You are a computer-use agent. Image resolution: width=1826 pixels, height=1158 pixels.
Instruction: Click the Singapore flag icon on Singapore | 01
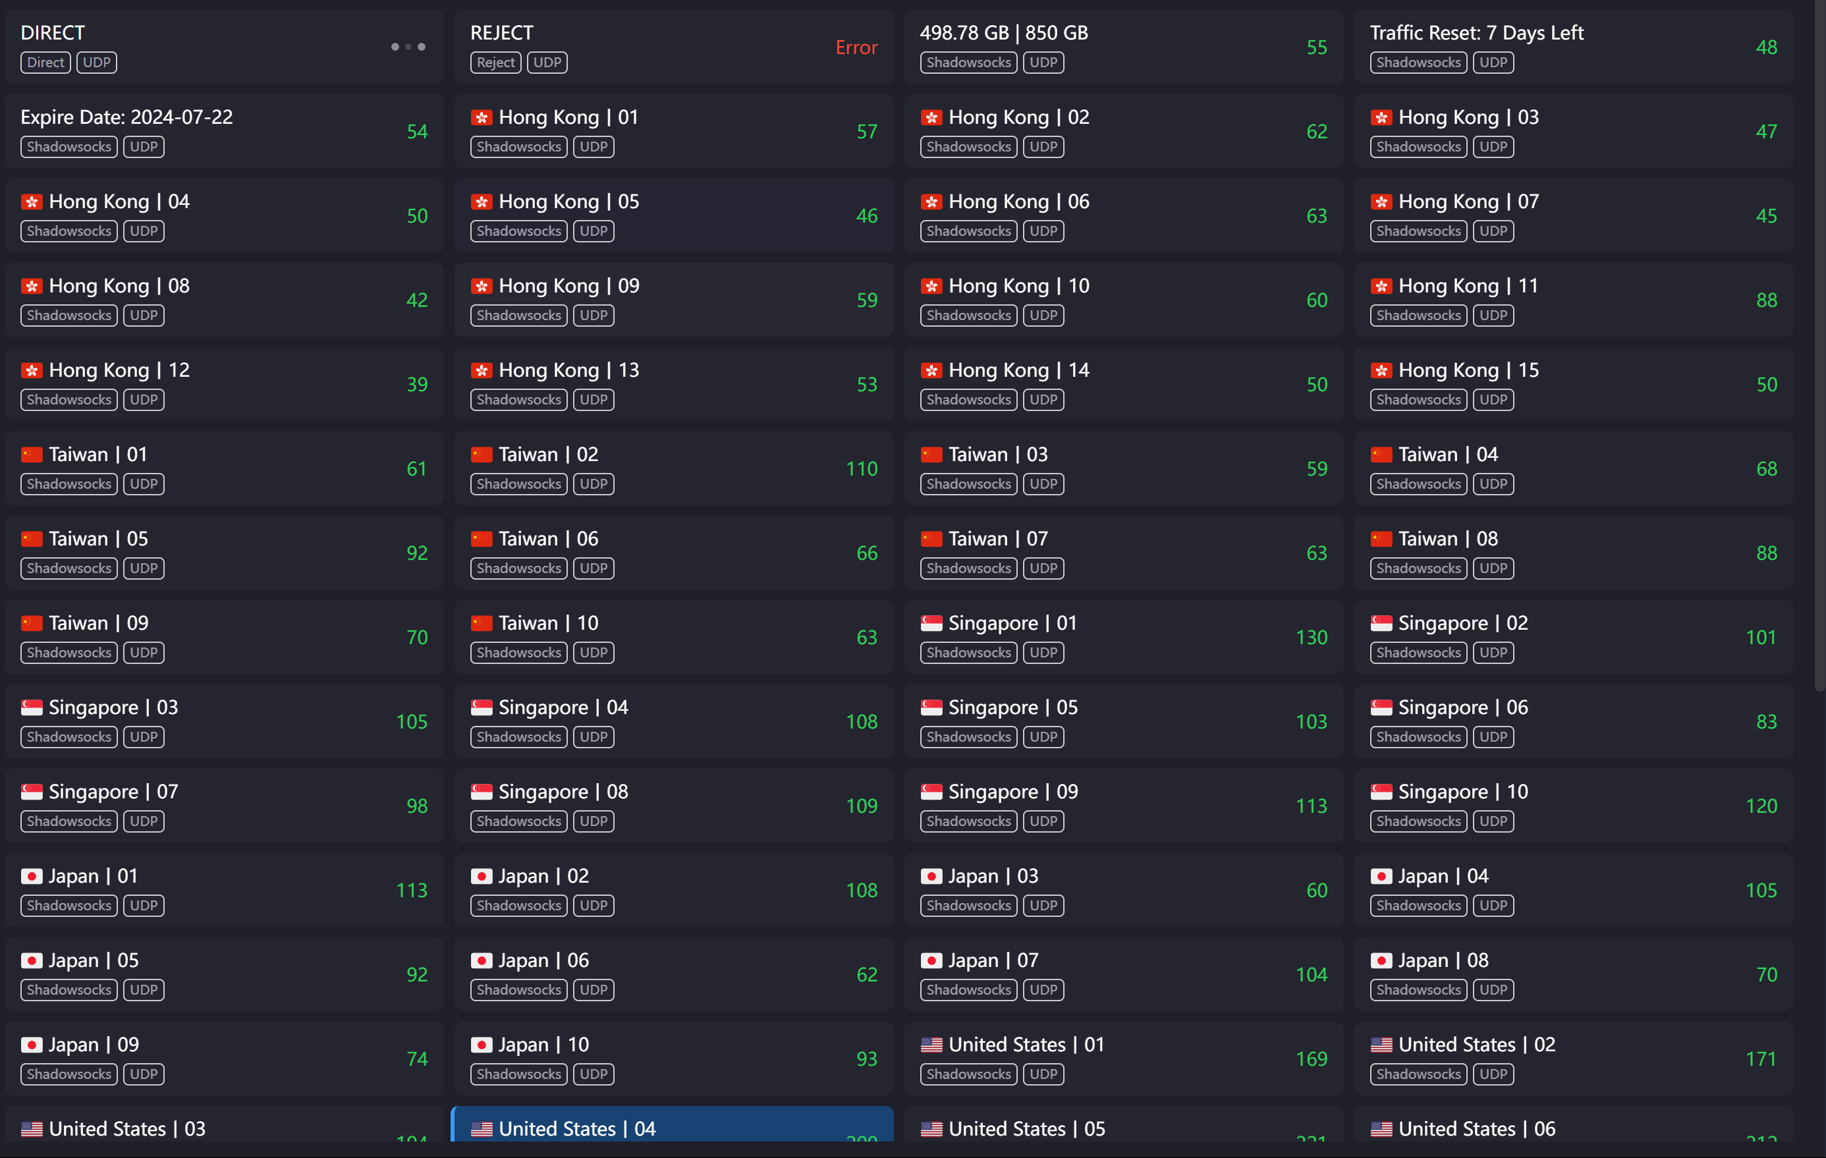tap(931, 623)
